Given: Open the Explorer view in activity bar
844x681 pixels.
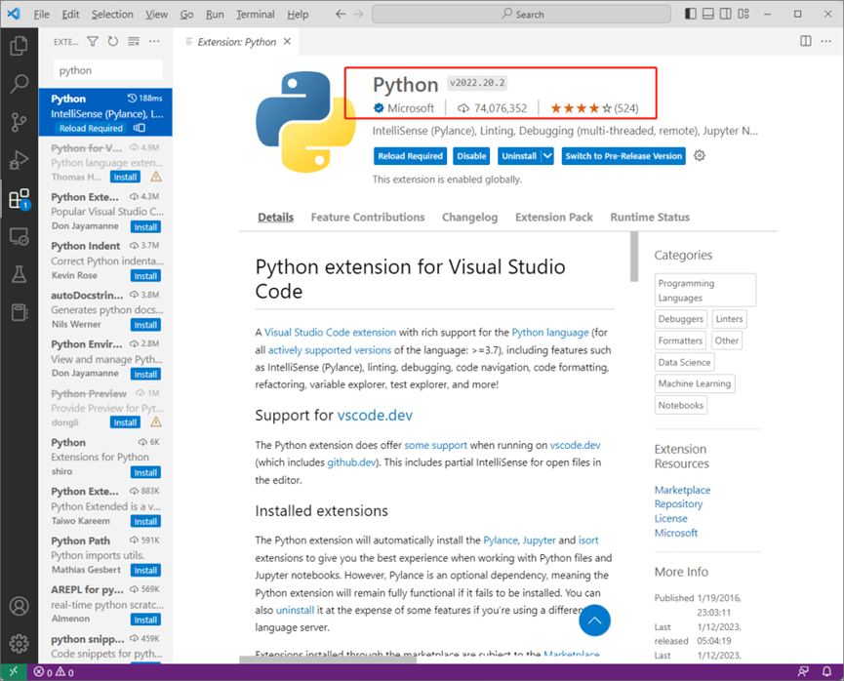Looking at the screenshot, I should 19,46.
